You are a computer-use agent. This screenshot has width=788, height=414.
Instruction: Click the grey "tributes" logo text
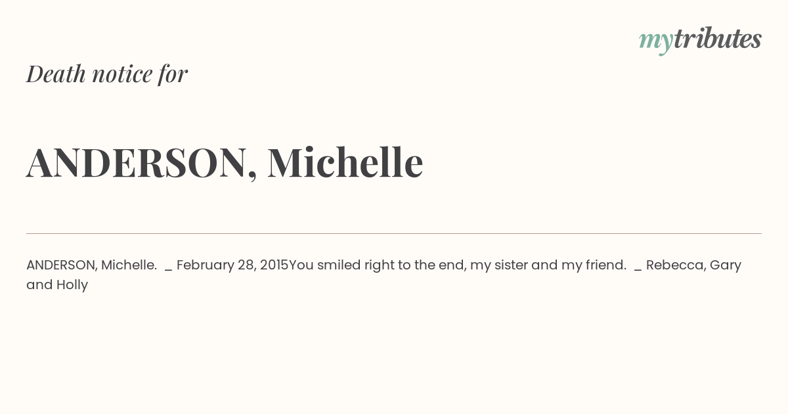[718, 39]
